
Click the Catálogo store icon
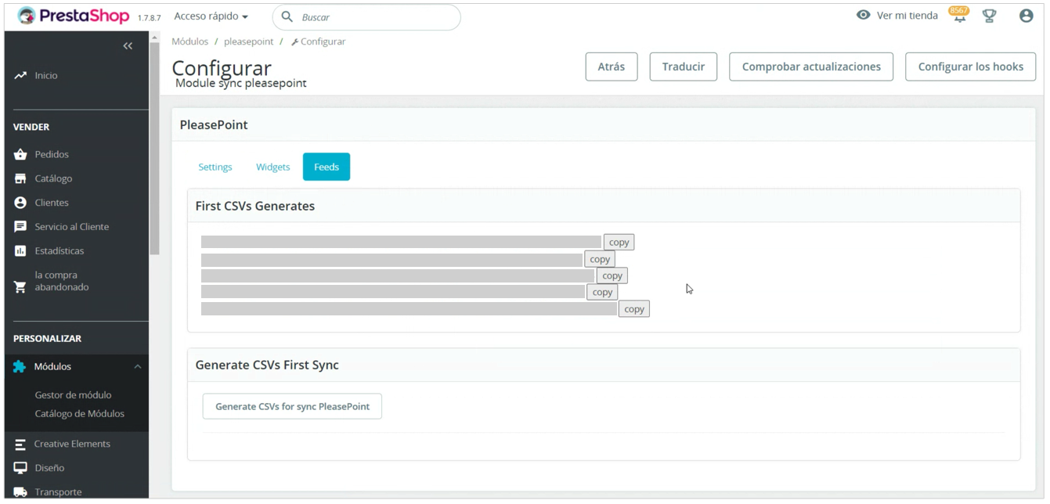[20, 179]
